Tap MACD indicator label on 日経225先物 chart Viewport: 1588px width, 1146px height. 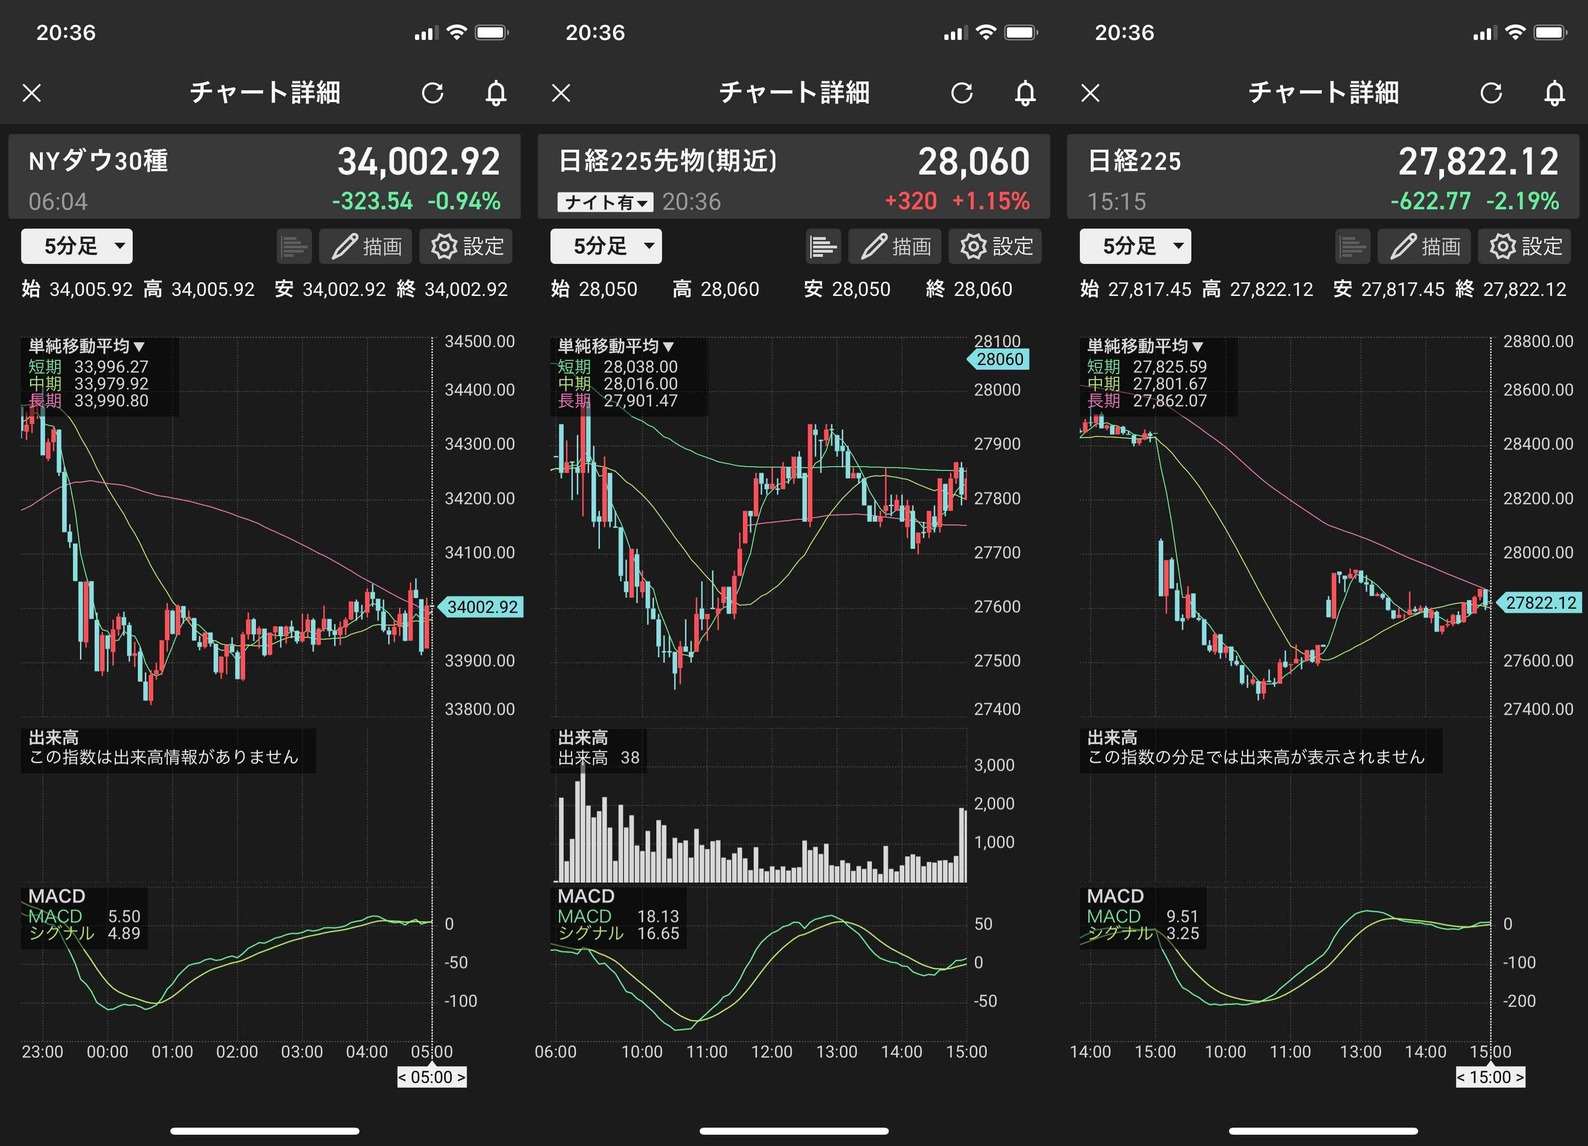click(x=586, y=896)
